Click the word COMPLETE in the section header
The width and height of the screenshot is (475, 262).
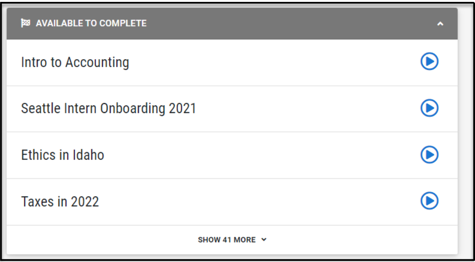pyautogui.click(x=123, y=23)
